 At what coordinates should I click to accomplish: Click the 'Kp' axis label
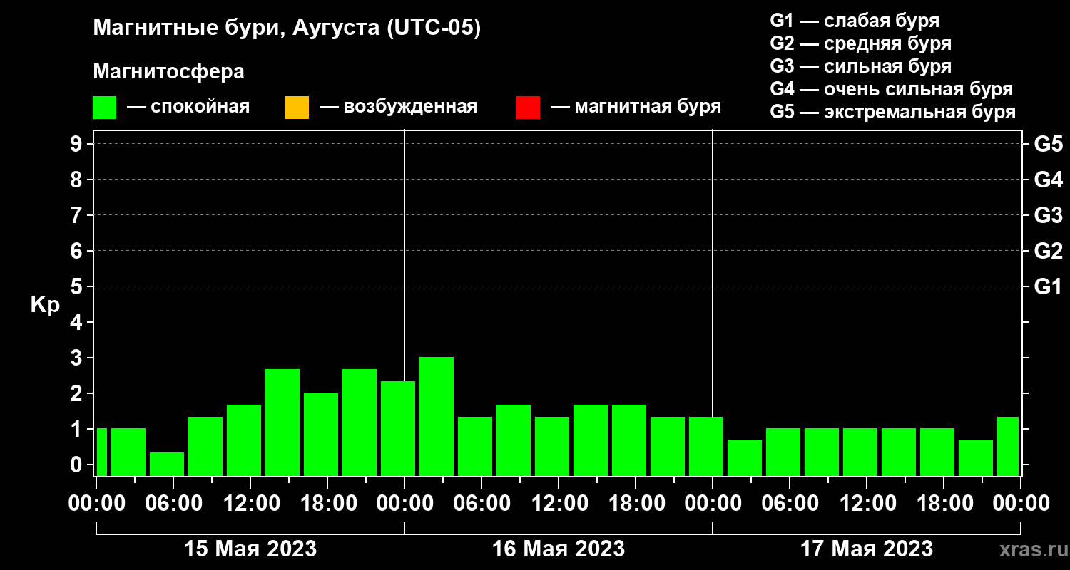[x=45, y=305]
